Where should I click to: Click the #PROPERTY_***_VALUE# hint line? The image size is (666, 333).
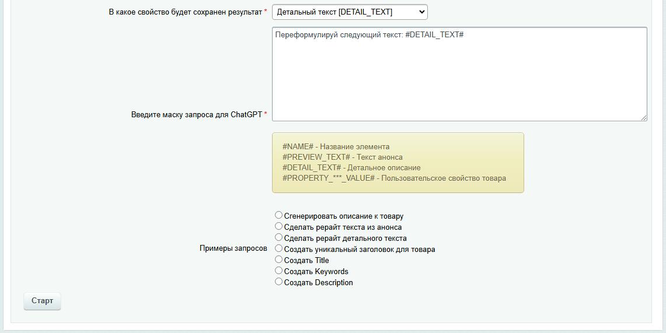point(394,178)
